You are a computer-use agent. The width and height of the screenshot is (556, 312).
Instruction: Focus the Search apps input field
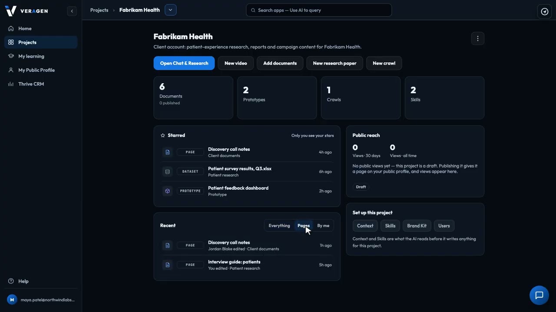pyautogui.click(x=319, y=10)
